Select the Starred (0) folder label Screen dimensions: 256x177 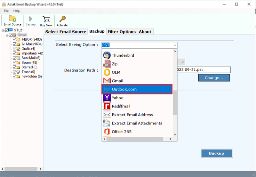(x=29, y=67)
